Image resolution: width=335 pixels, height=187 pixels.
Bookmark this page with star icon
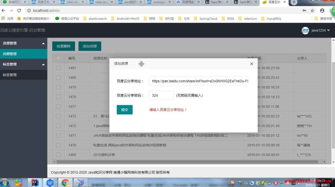[x=312, y=11]
